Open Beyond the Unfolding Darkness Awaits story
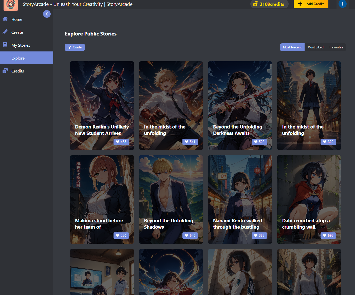Screen dimensions: 355x295 point(240,105)
